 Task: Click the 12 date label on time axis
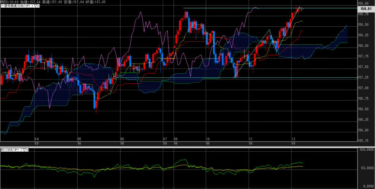pyautogui.click(x=293, y=139)
